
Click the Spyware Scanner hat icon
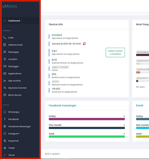(5, 88)
